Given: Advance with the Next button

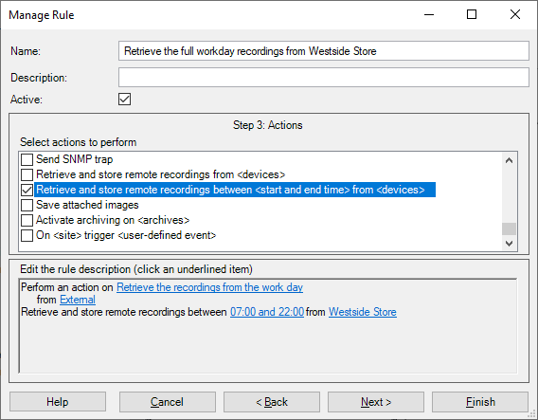Looking at the screenshot, I should 376,402.
